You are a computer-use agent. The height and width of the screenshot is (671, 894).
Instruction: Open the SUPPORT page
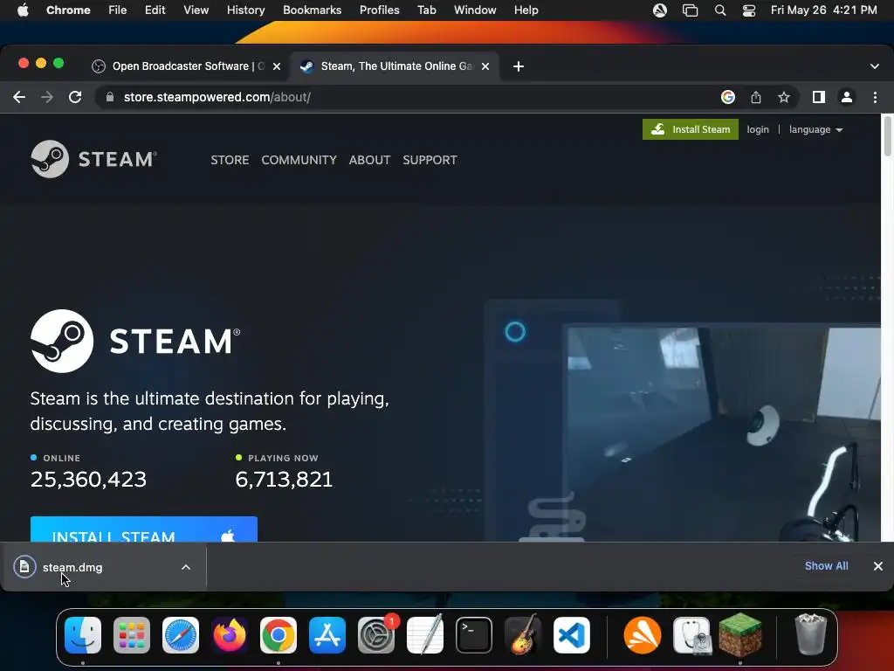coord(430,160)
